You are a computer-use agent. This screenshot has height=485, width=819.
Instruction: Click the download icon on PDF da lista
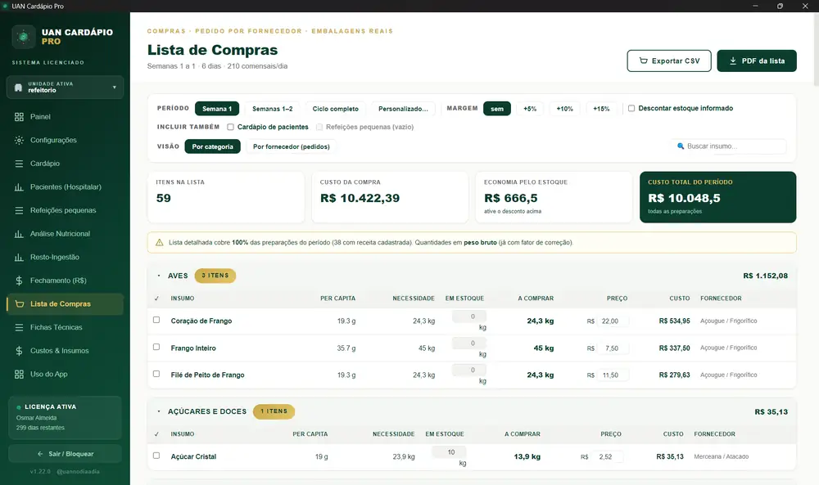point(733,61)
